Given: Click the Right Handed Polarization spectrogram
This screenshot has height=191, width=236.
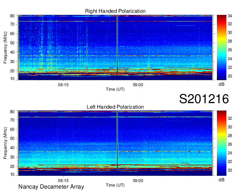Looking at the screenshot, I should click(115, 47).
